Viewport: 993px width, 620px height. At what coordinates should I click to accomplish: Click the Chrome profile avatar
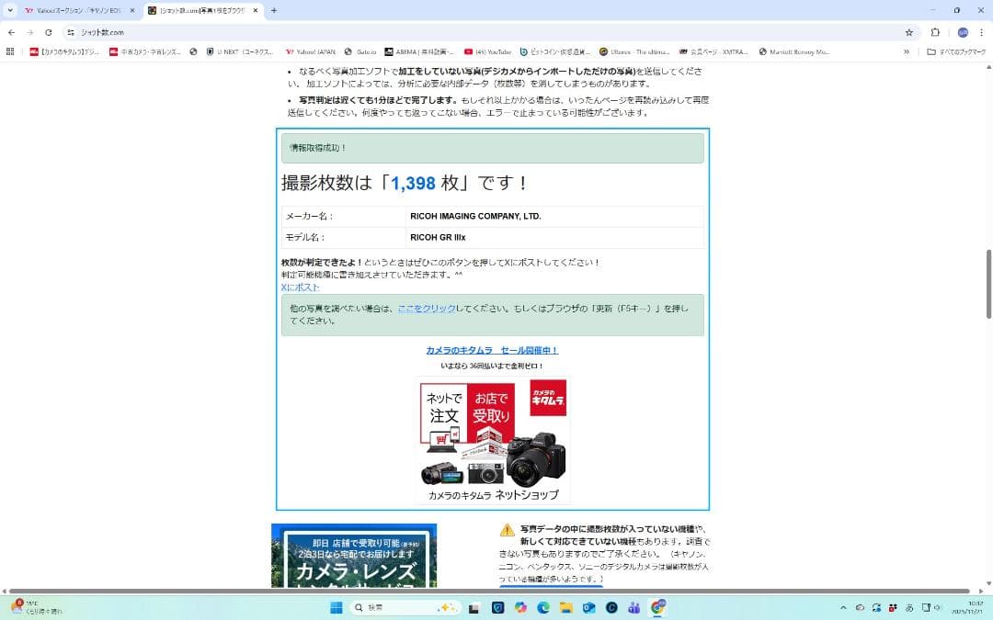click(x=962, y=31)
